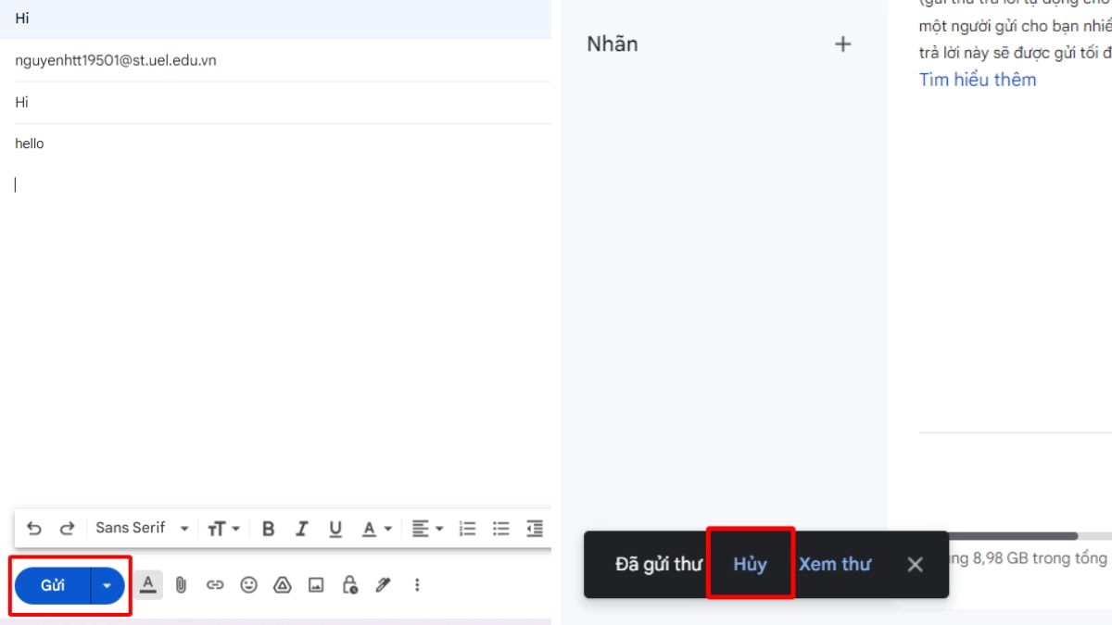Toggle bold formatting

(268, 528)
